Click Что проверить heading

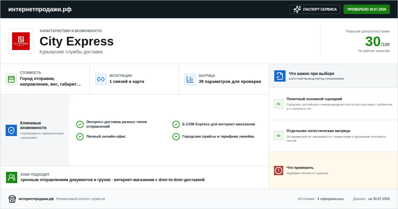[x=300, y=168]
